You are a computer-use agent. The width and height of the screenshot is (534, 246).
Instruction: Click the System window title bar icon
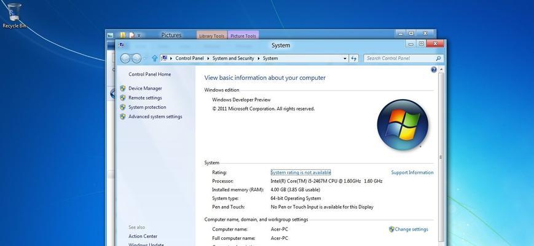coord(122,45)
